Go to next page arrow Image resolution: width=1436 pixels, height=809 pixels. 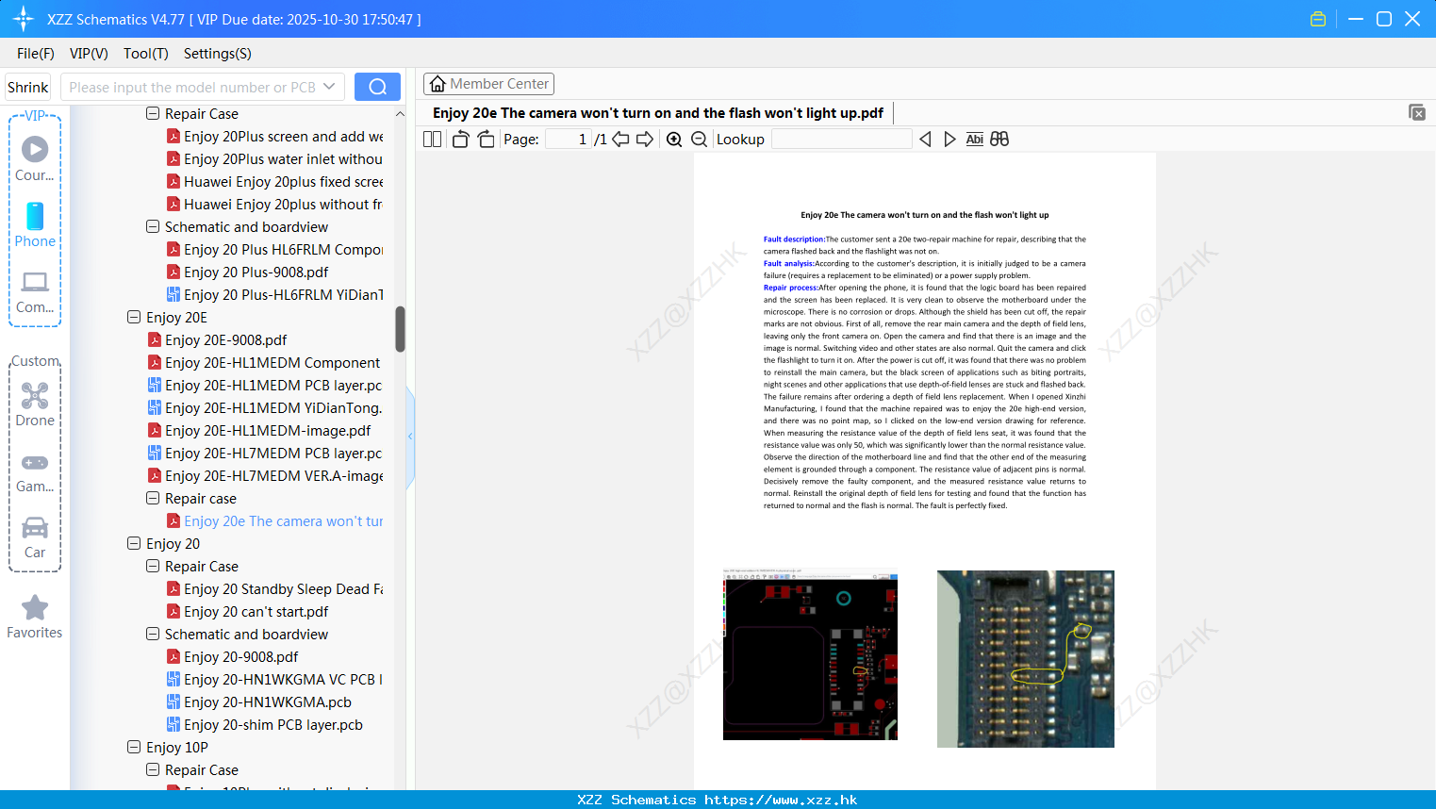click(x=645, y=139)
